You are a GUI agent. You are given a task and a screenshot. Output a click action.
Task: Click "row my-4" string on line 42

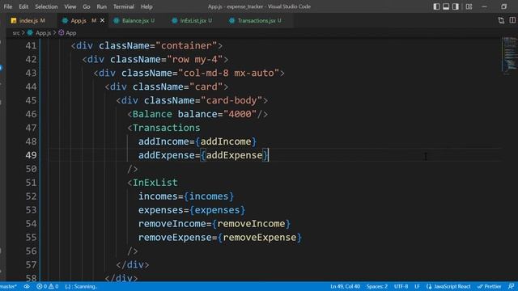tap(195, 59)
